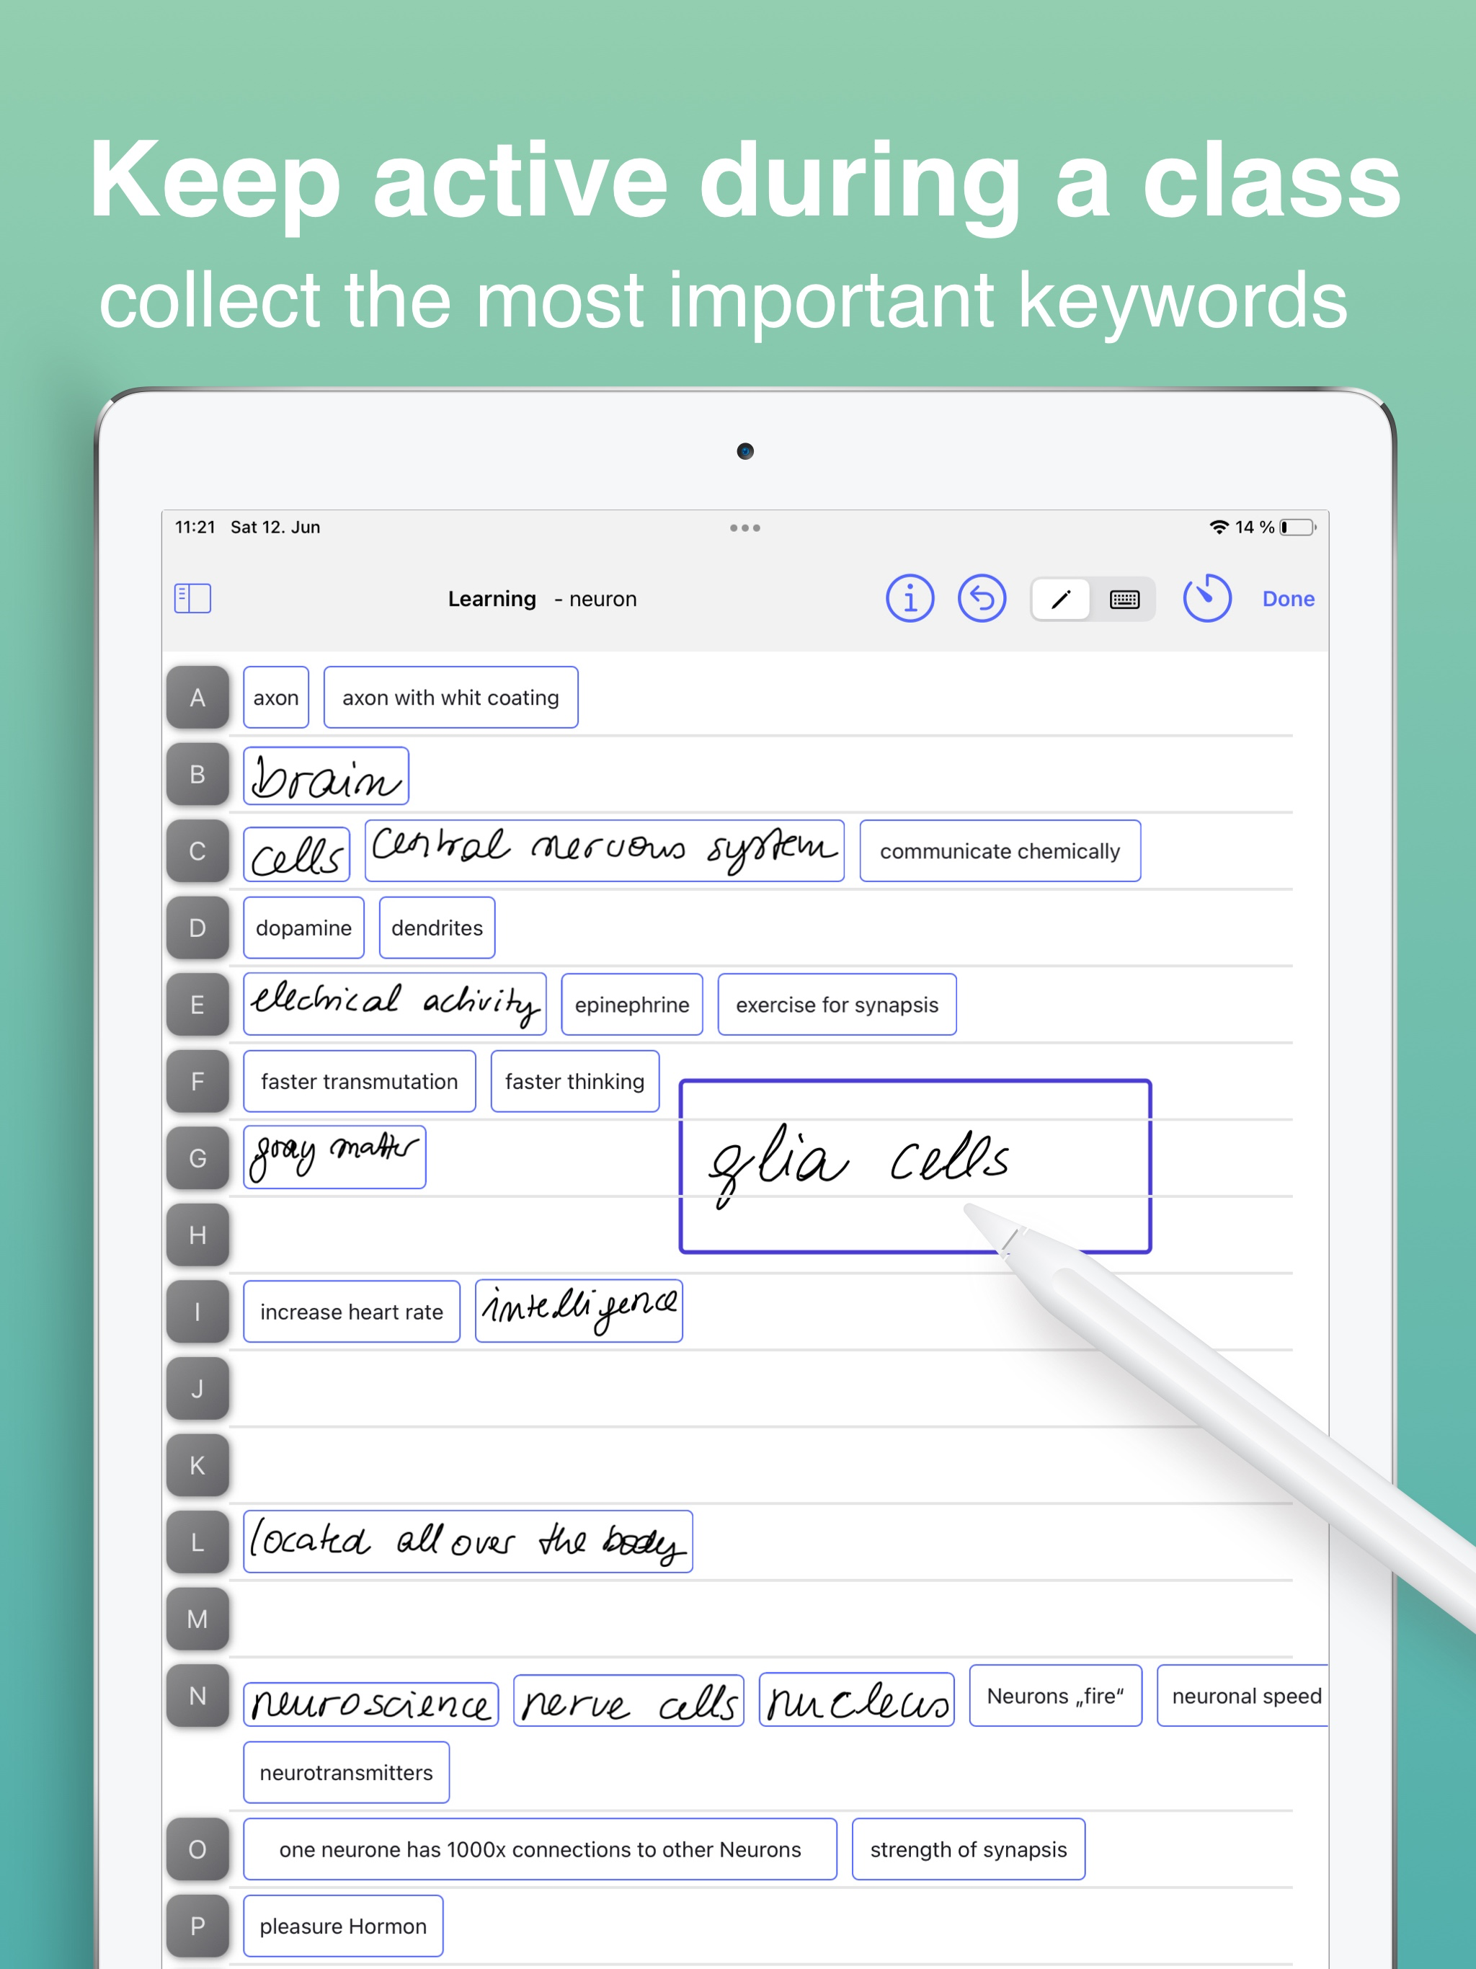
Task: Switch to keyboard input mode
Action: pos(1124,599)
